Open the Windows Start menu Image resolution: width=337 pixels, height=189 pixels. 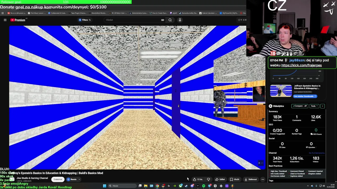(105, 186)
